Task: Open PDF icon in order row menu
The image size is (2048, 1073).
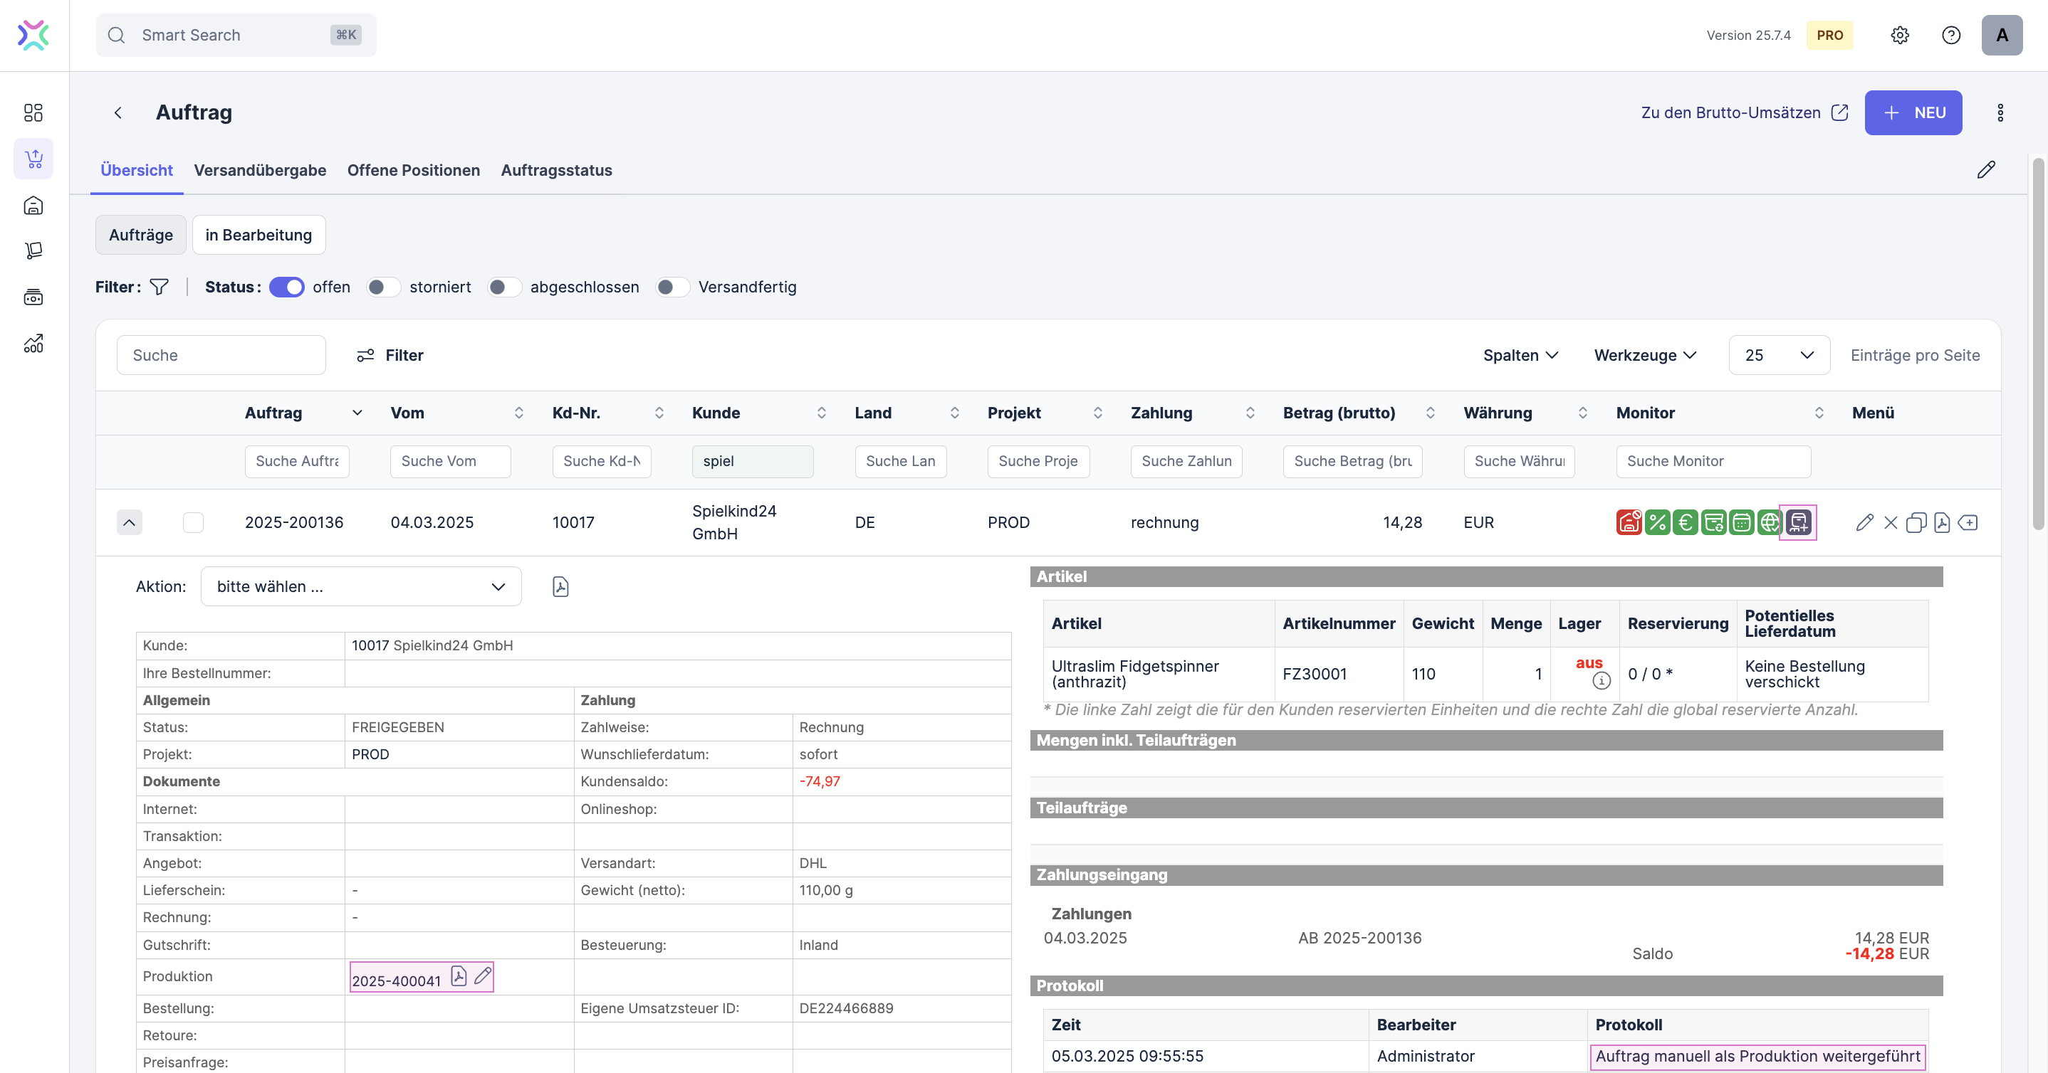Action: click(1941, 522)
